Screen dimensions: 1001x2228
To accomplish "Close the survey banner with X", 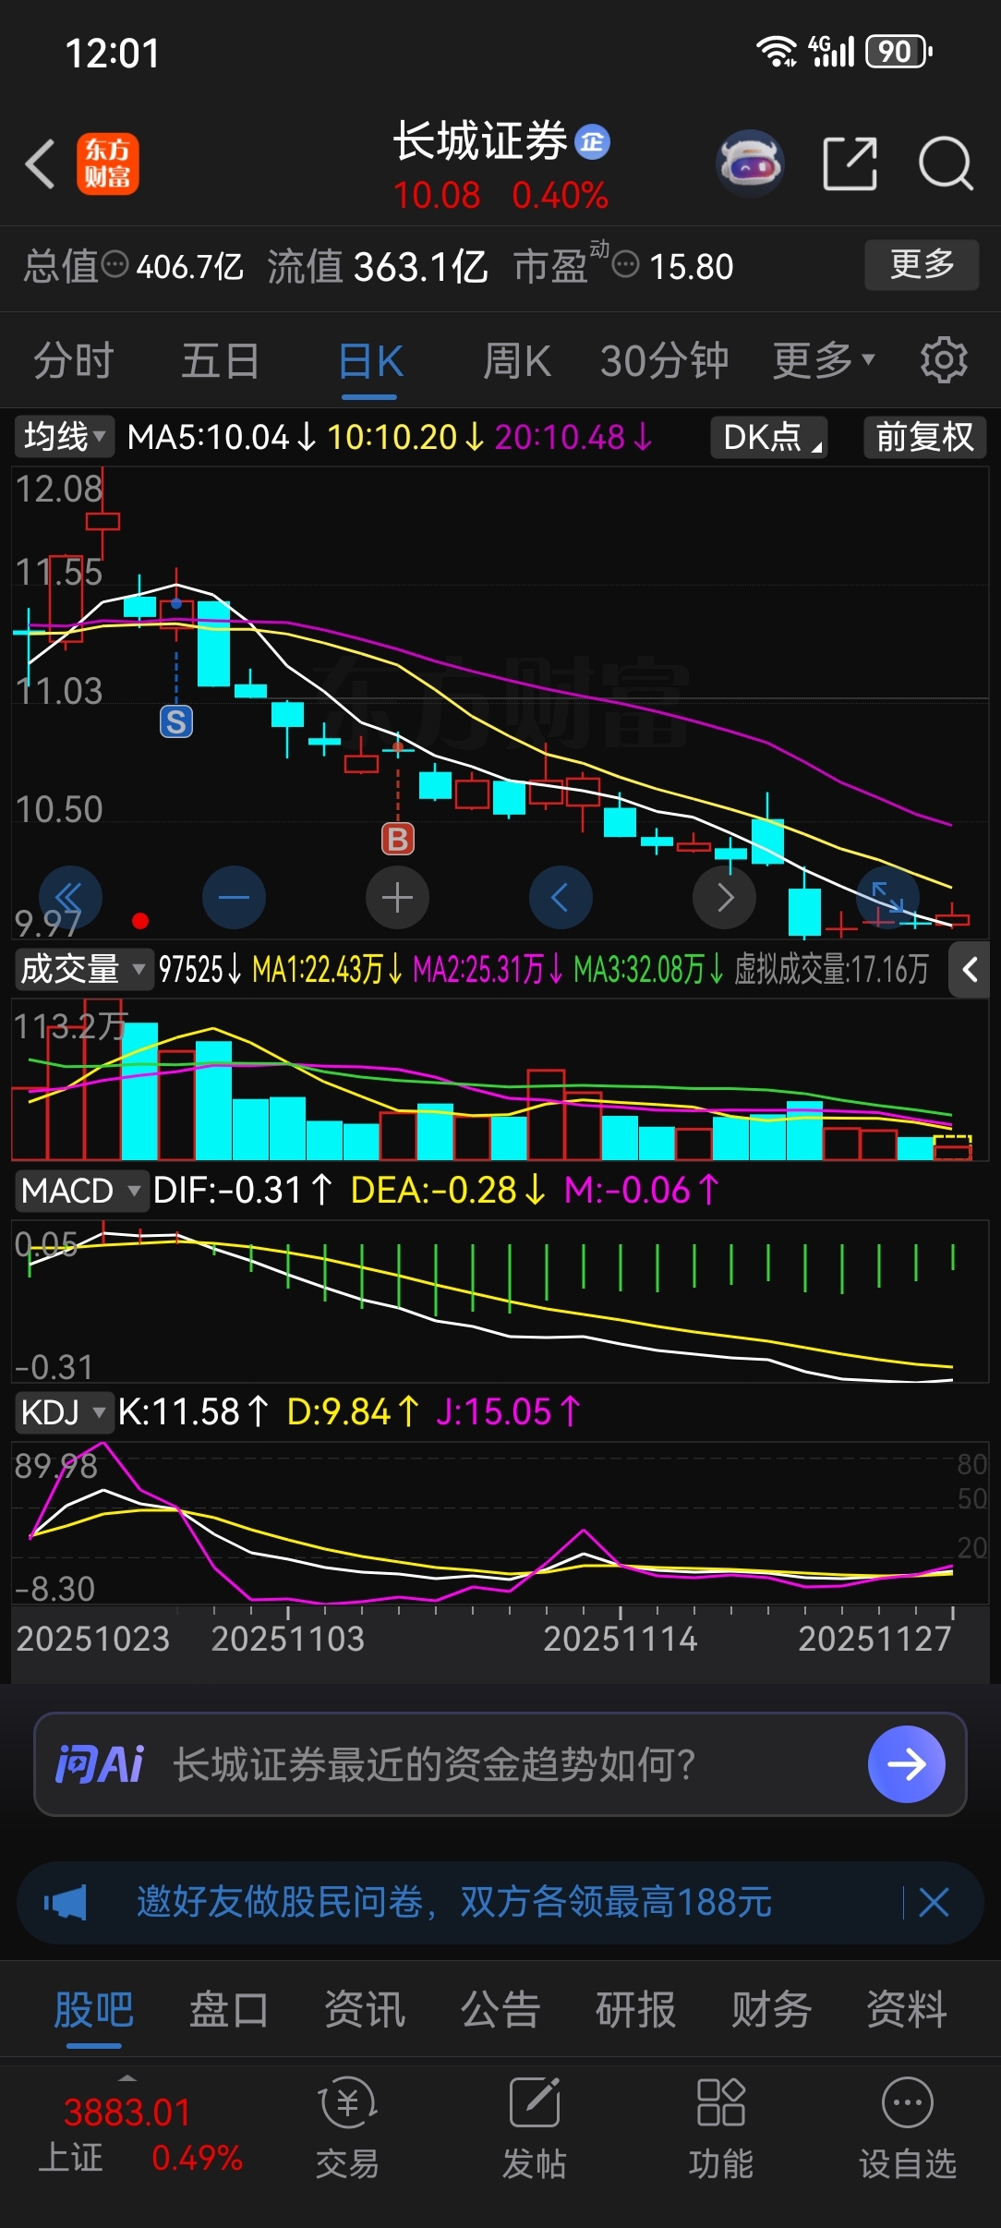I will tap(934, 1902).
